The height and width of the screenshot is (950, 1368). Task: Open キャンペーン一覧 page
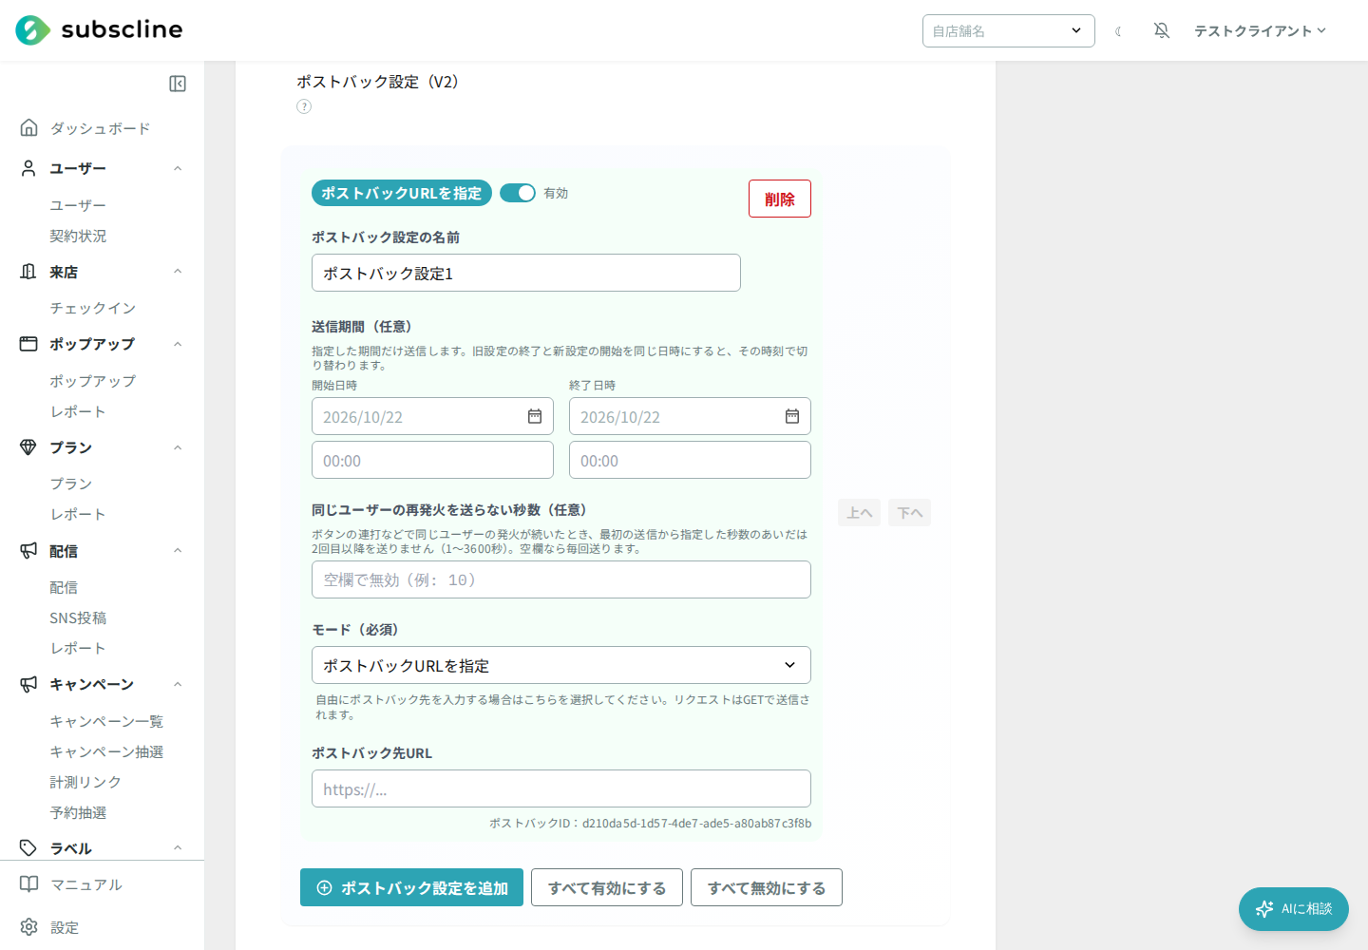(x=106, y=721)
